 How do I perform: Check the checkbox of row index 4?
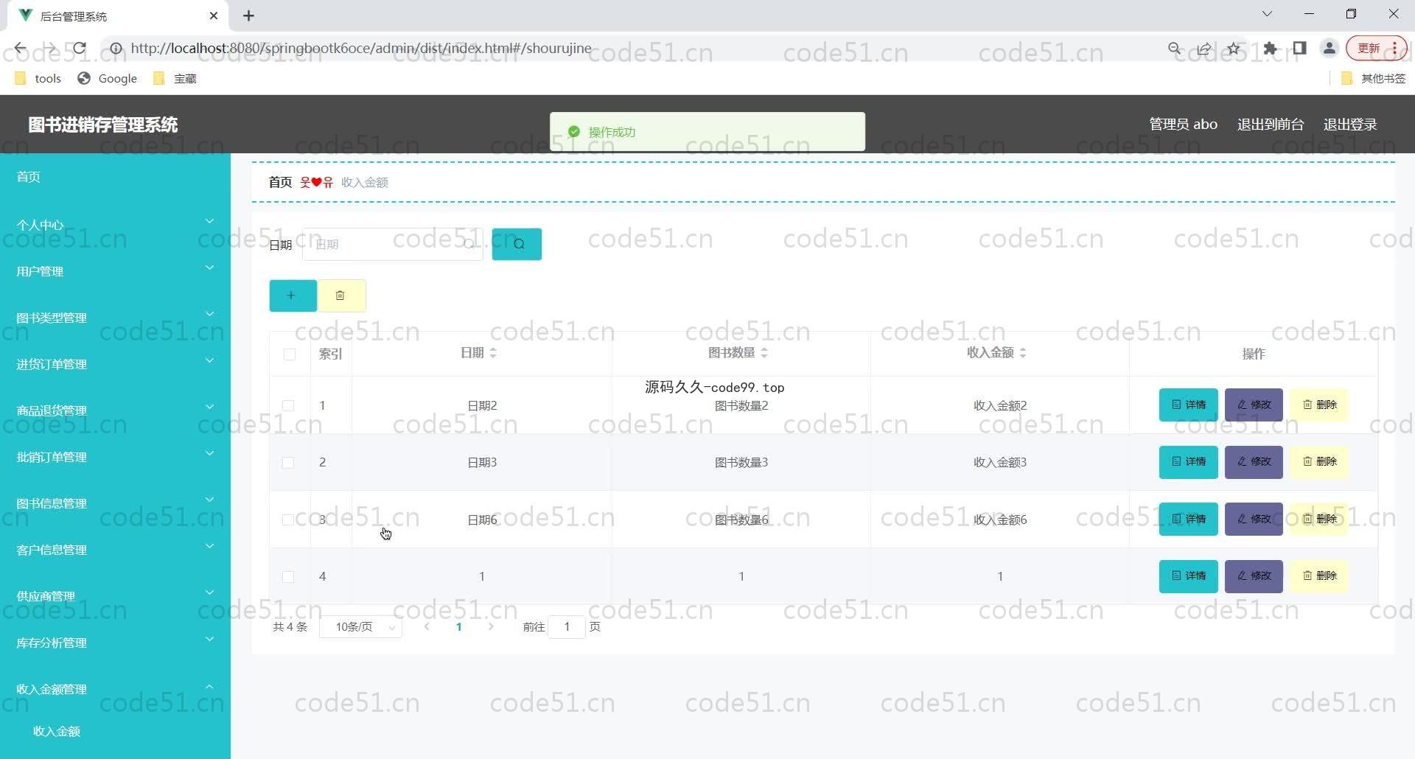click(x=288, y=577)
